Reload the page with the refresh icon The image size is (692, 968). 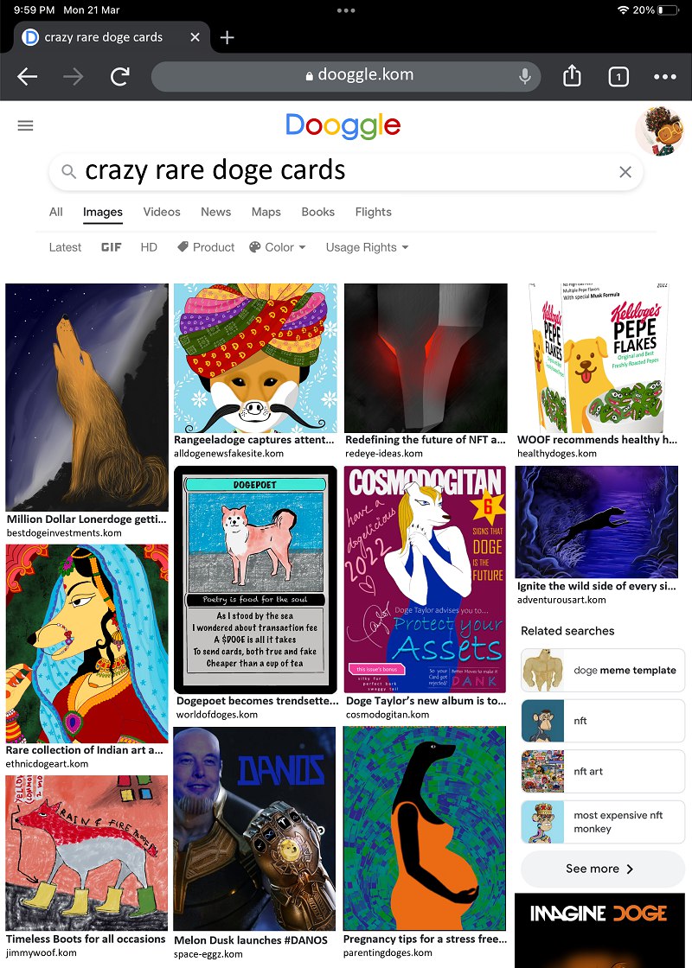point(120,77)
